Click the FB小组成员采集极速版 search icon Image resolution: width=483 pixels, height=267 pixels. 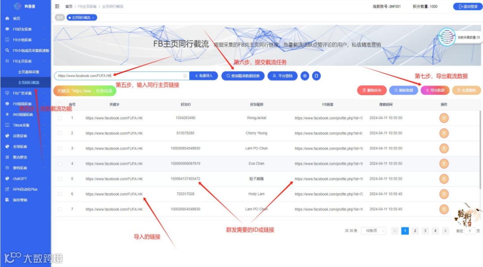[7, 50]
